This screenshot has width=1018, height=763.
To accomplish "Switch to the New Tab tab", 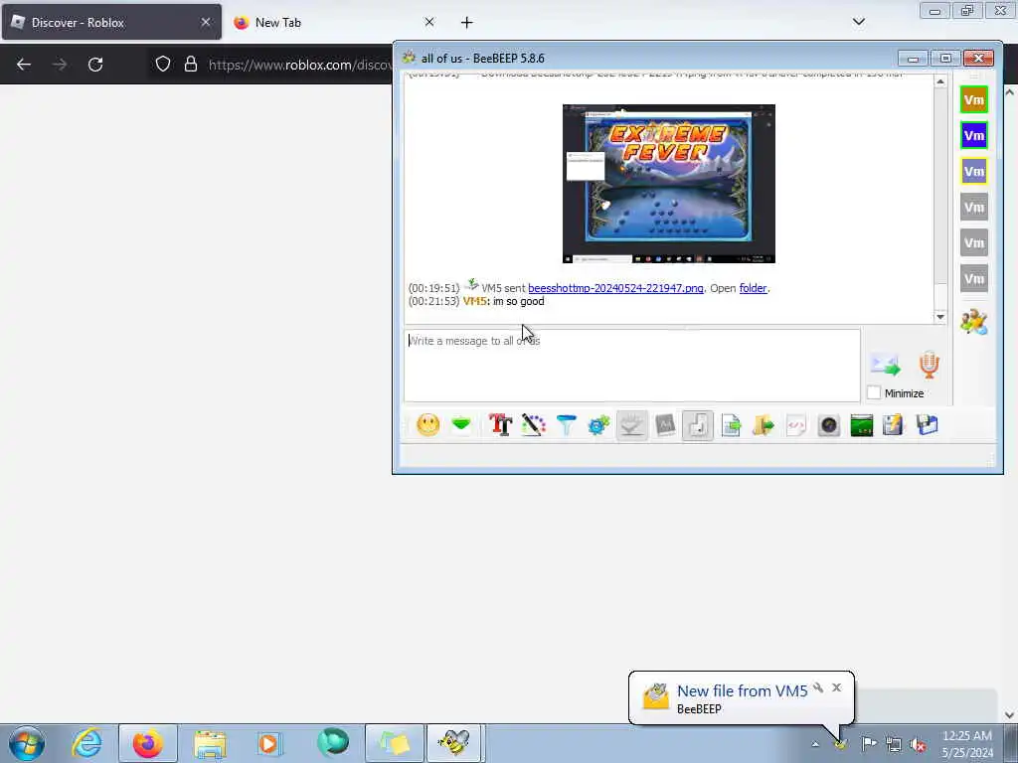I will [331, 22].
